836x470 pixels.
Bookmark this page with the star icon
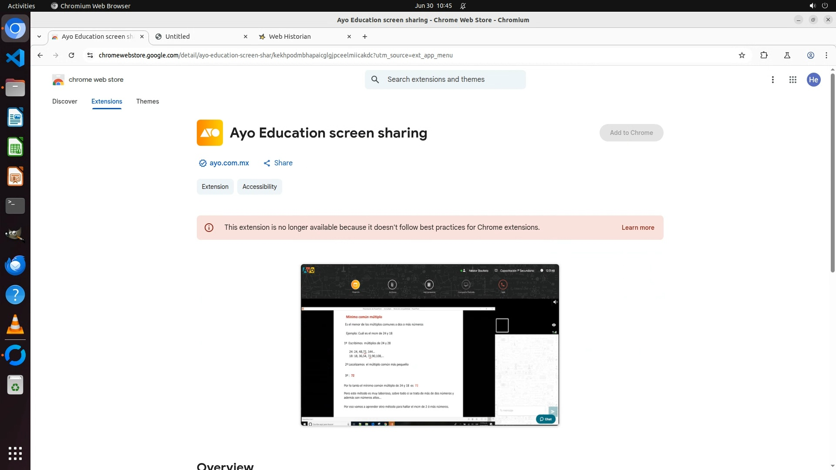742,55
